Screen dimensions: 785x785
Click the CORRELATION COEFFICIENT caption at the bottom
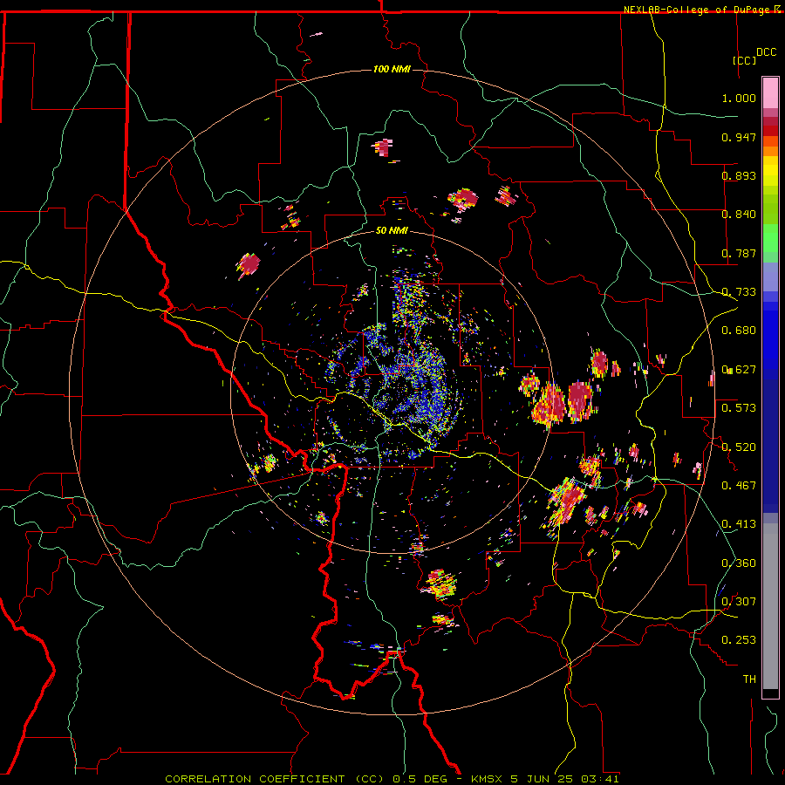pos(392,779)
